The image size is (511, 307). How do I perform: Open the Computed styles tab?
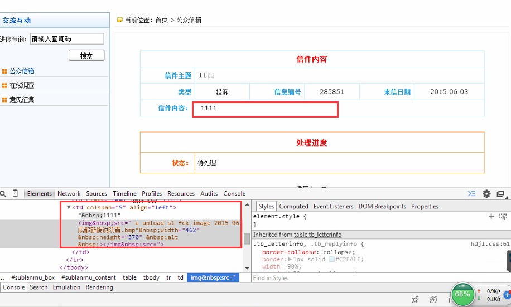(x=293, y=206)
